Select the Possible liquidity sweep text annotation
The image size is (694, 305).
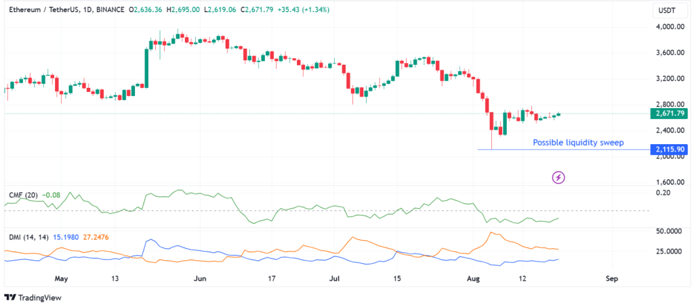pos(579,143)
